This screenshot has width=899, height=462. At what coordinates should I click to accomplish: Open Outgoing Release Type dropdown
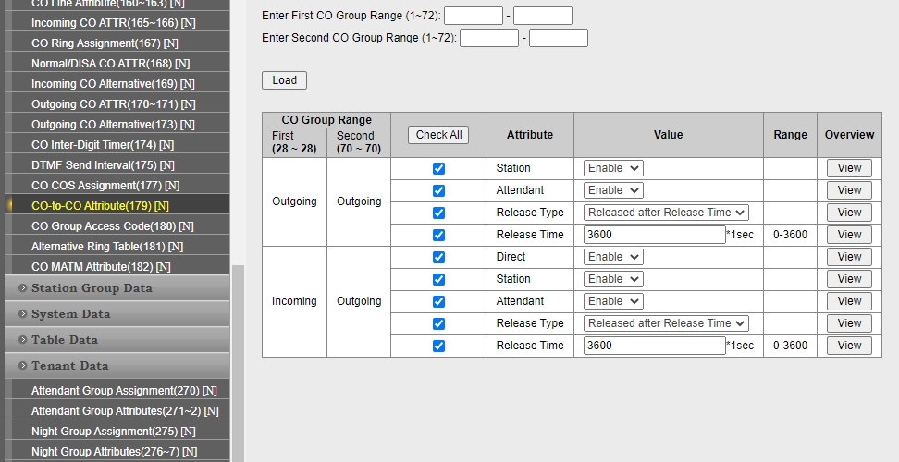665,213
